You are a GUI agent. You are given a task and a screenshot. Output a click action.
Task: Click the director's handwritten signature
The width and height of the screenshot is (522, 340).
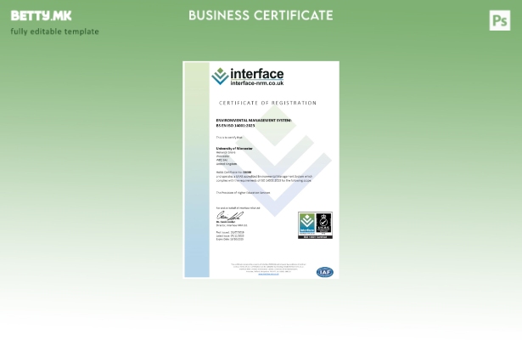(227, 217)
